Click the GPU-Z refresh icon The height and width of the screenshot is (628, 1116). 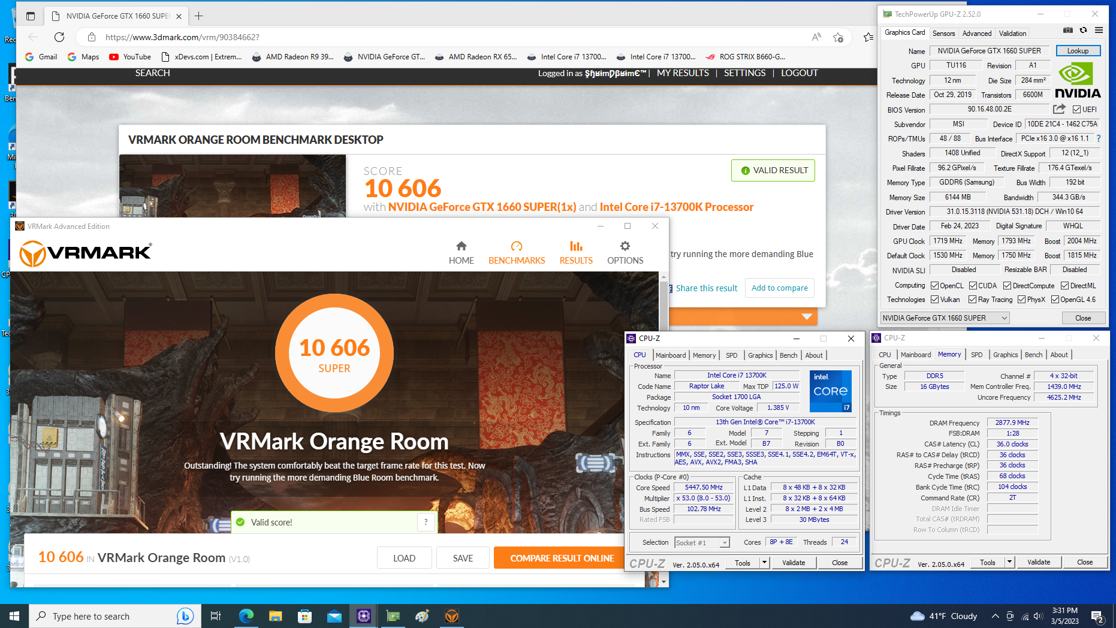(1083, 31)
